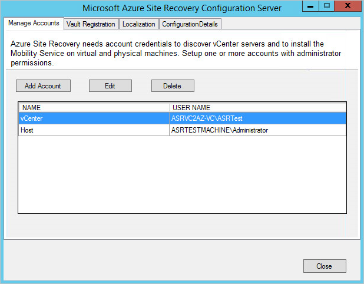The height and width of the screenshot is (284, 364).
Task: Click the NAME column header
Action: coord(94,107)
